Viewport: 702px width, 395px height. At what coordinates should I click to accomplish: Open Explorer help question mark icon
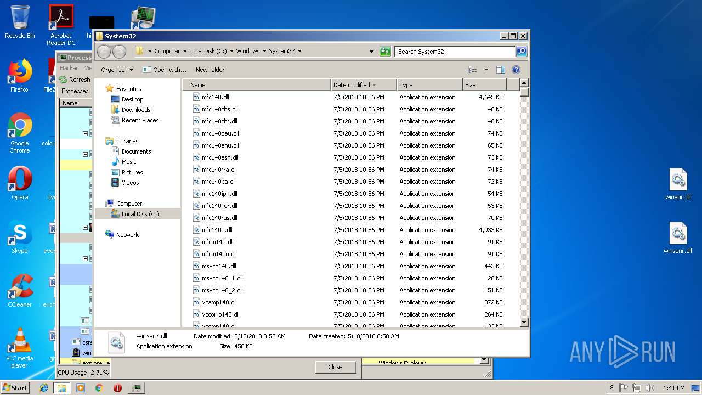click(516, 70)
